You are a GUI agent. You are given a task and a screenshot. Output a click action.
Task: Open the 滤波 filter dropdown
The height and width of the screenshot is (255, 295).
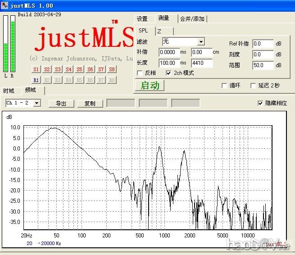(x=200, y=42)
